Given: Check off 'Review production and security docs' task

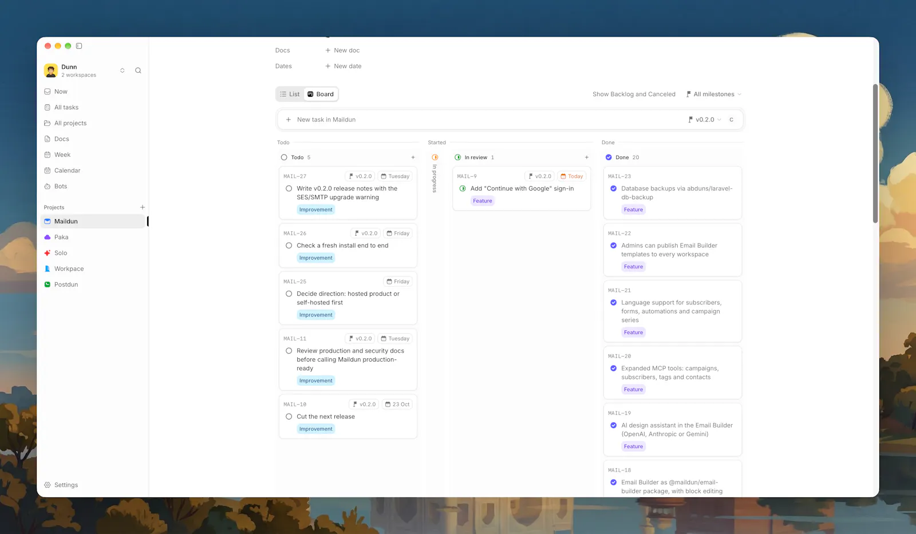Looking at the screenshot, I should (x=289, y=351).
